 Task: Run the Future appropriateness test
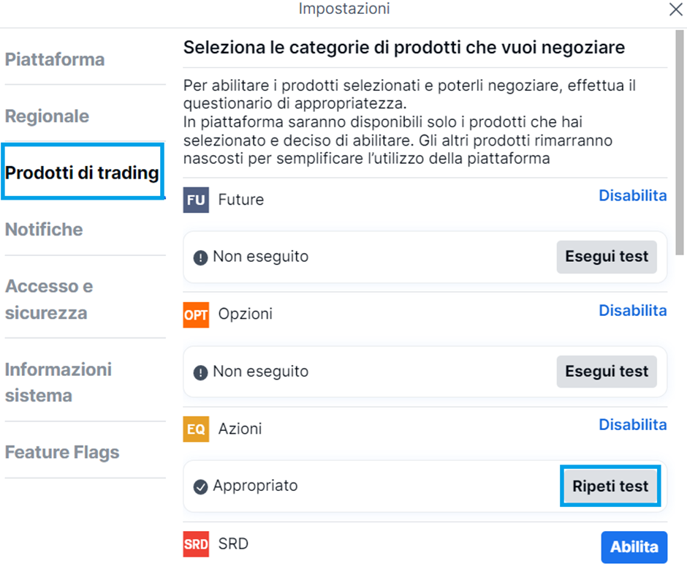(607, 257)
